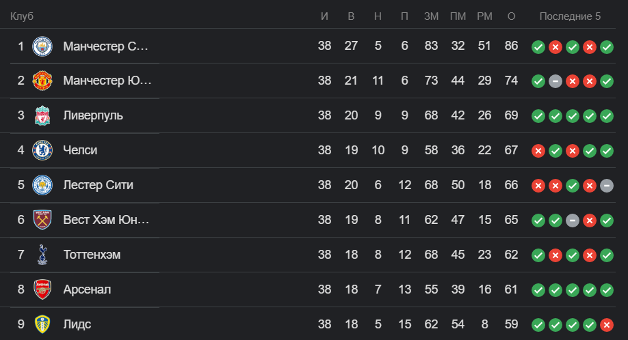Click Leeds' red loss icon

click(x=607, y=325)
